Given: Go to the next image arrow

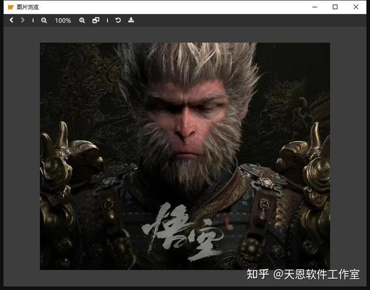Looking at the screenshot, I should coord(23,20).
